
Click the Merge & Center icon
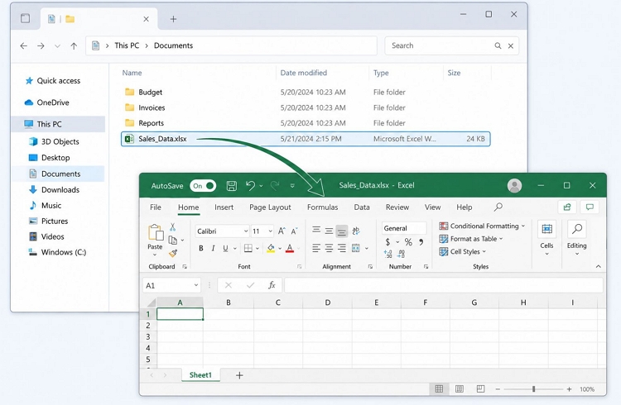[356, 249]
